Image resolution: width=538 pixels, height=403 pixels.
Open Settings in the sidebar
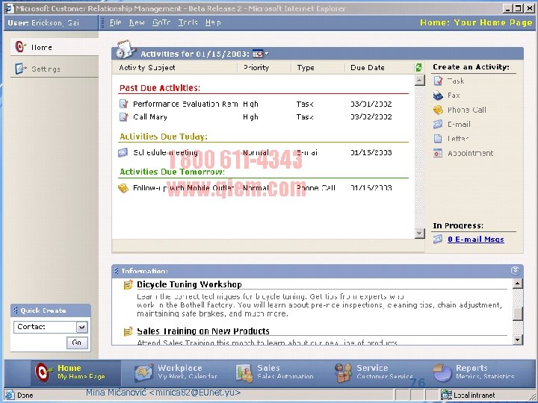(x=55, y=69)
